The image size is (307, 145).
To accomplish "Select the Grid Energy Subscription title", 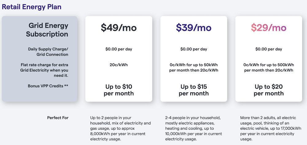I will [x=47, y=30].
